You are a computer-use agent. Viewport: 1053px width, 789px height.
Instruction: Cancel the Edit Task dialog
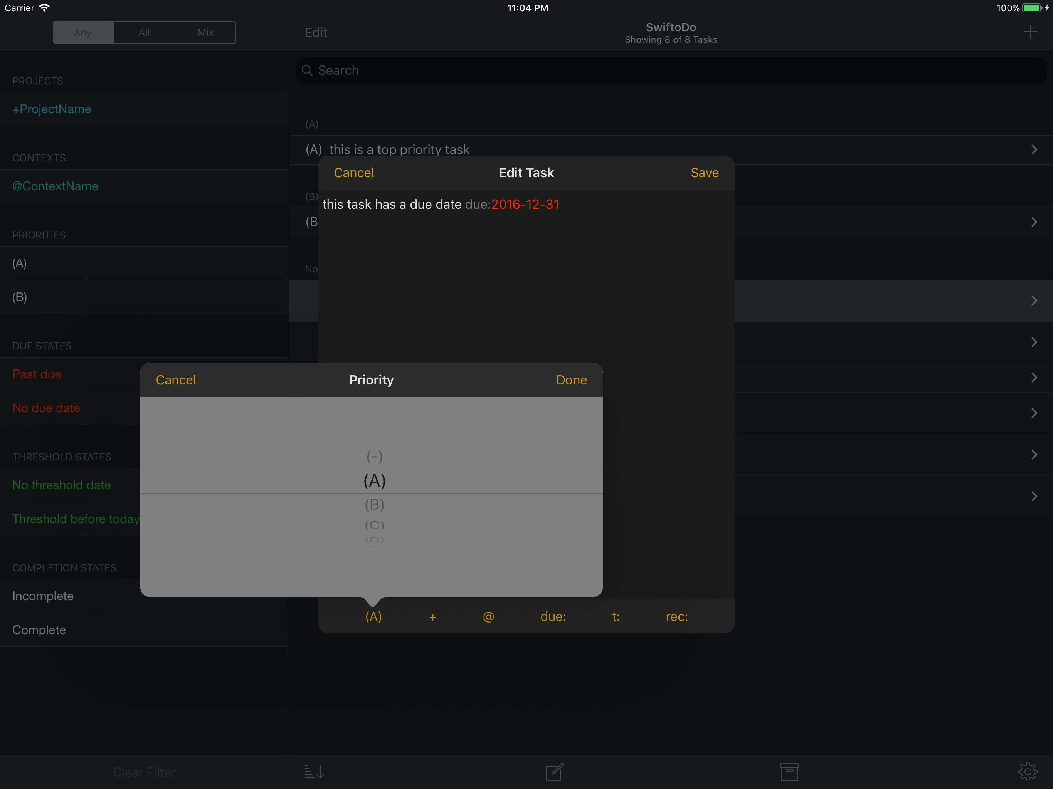[354, 173]
